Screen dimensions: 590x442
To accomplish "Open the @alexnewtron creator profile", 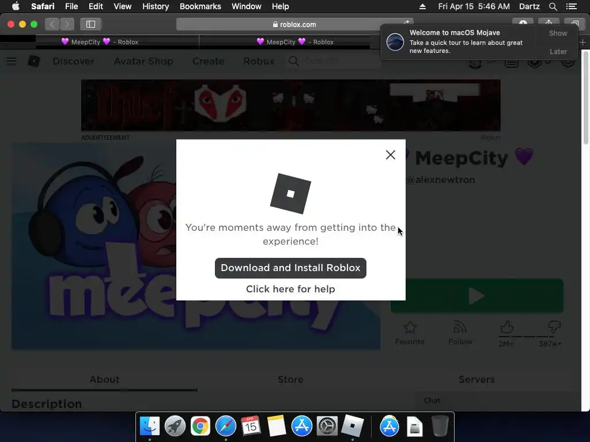I will 441,180.
